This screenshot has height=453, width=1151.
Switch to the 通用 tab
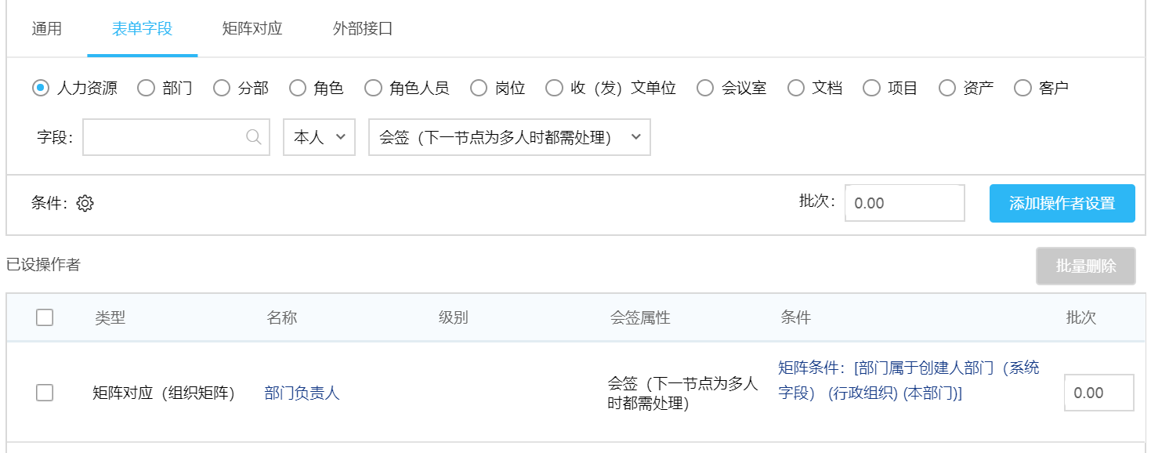coord(47,30)
